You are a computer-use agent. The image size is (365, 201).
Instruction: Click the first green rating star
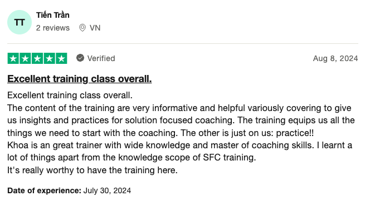13,58
